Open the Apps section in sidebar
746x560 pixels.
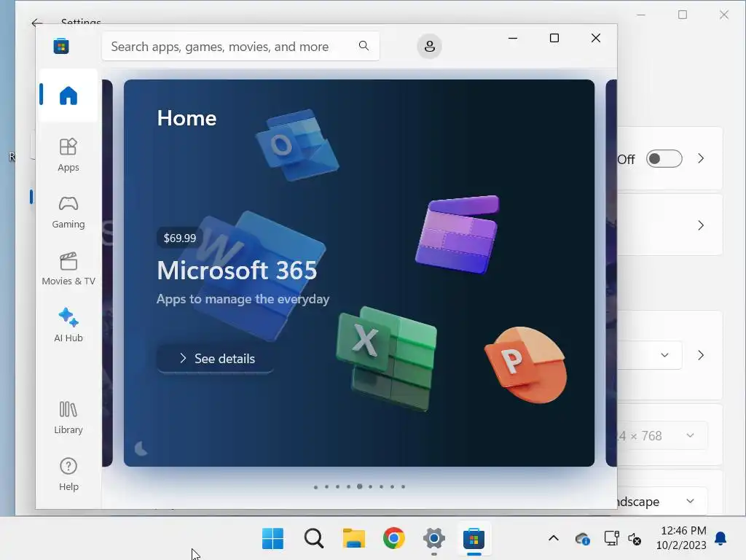[68, 155]
